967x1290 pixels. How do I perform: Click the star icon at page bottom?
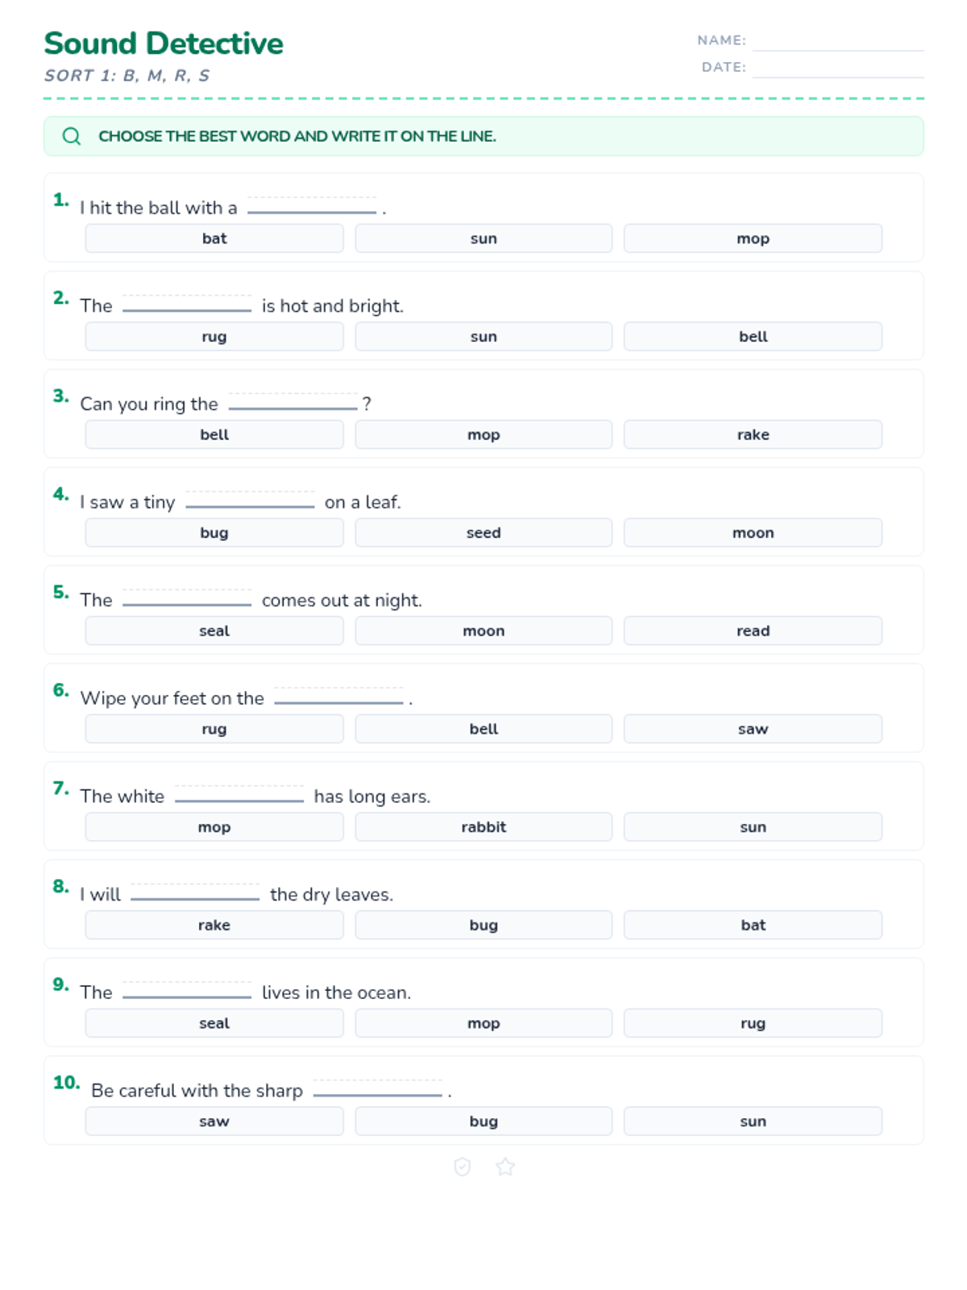click(x=505, y=1167)
